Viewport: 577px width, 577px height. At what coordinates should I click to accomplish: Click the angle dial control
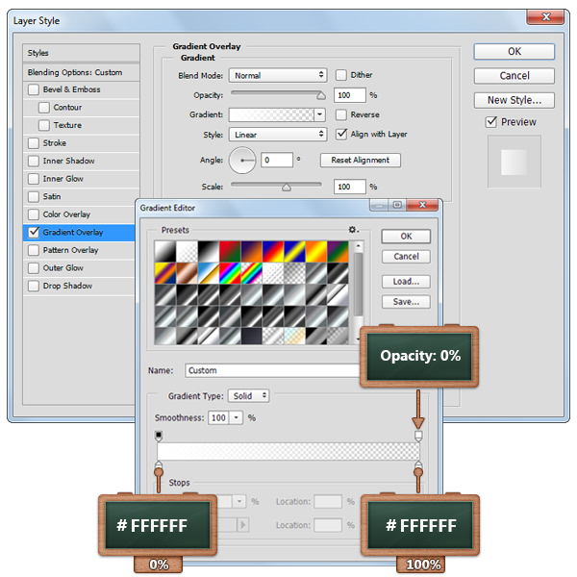(x=243, y=160)
